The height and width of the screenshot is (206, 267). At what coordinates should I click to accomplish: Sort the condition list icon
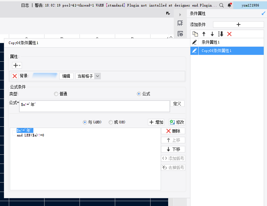click(221, 34)
